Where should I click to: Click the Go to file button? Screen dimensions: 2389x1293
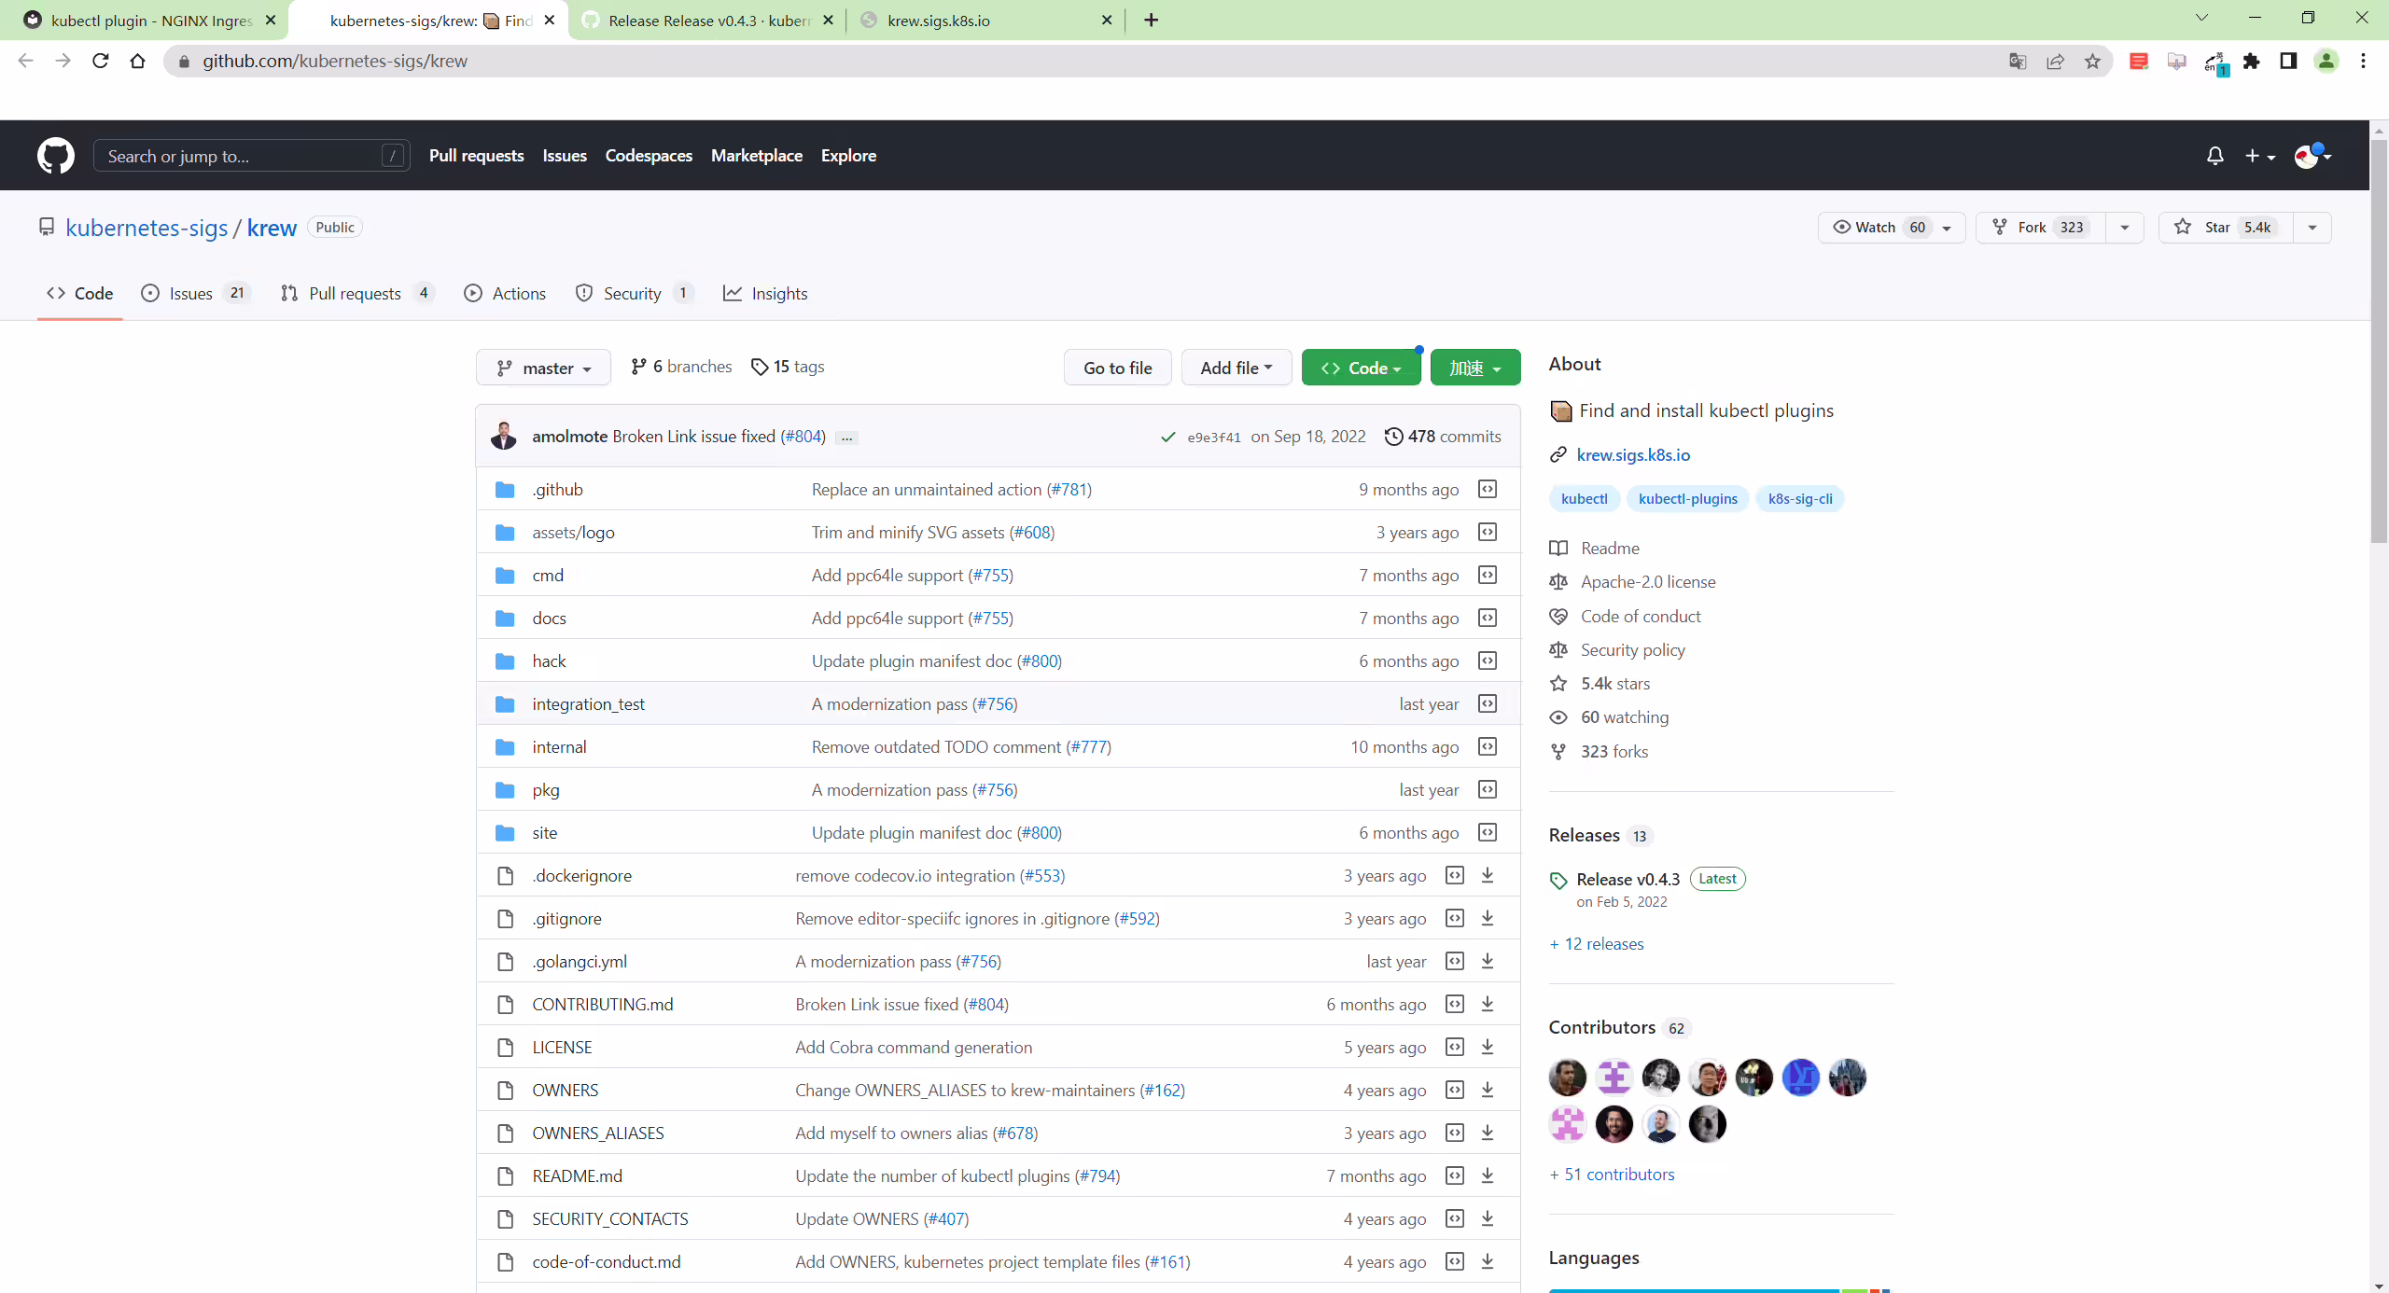click(1117, 368)
